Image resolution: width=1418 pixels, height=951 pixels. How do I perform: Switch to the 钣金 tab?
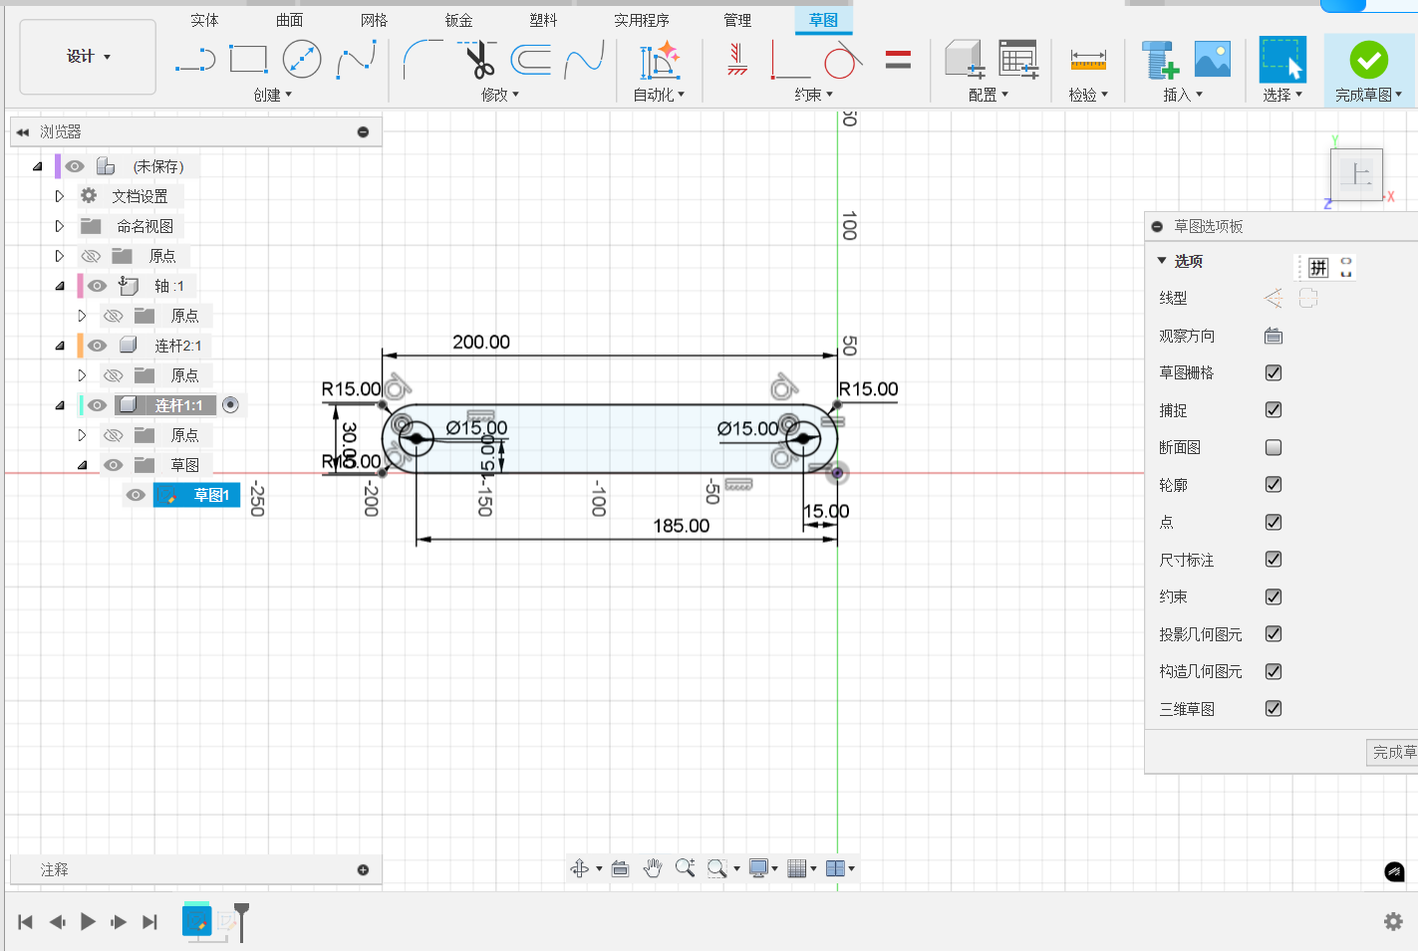click(458, 20)
